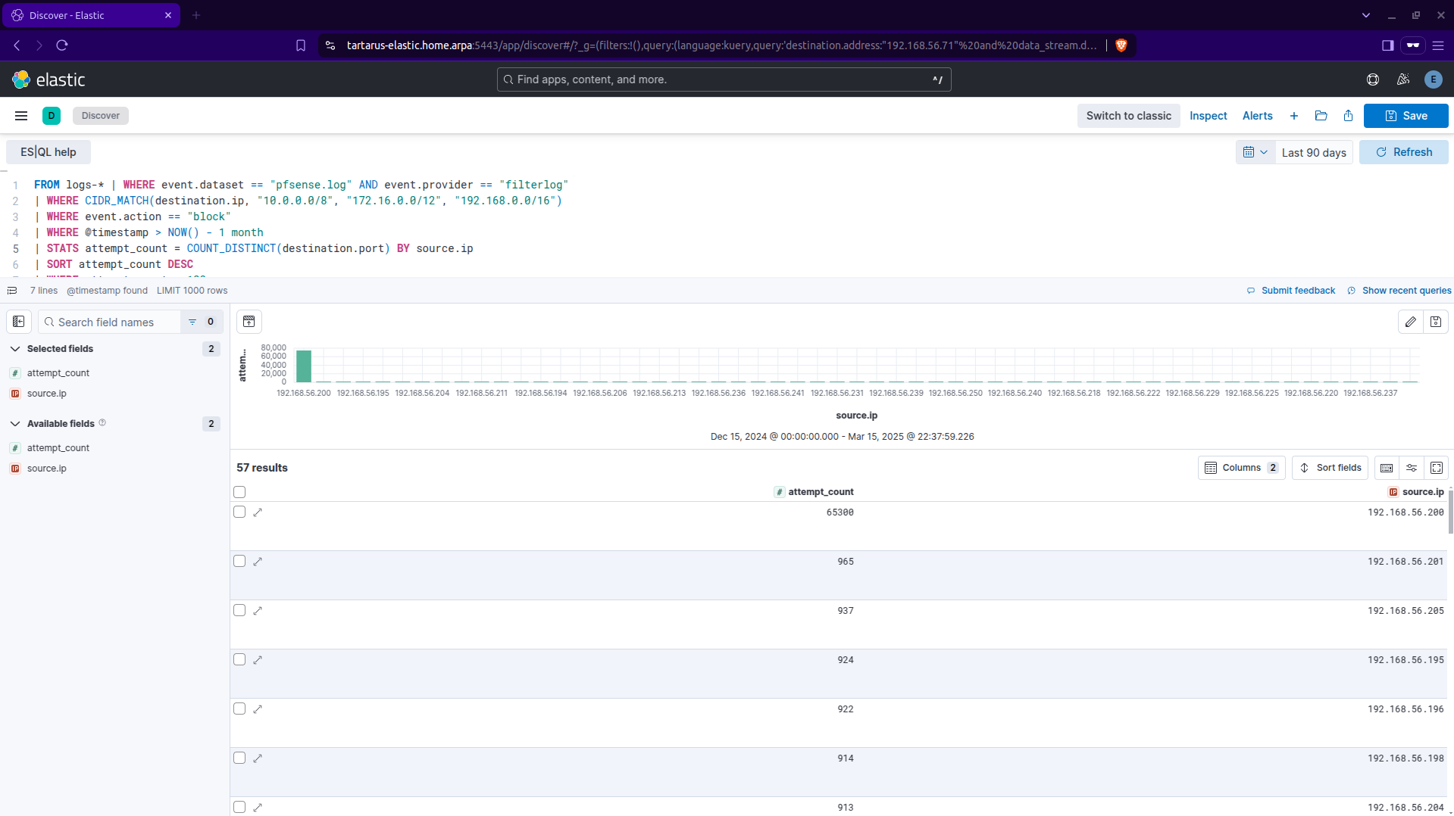Open saved searches folder icon

tap(1321, 116)
